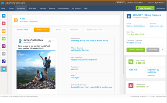
Task: Open the gray link sidebar icon
Action: click(4, 54)
